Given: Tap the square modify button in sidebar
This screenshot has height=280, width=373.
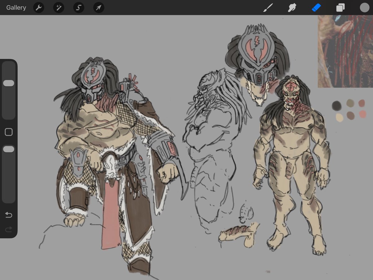Looking at the screenshot, I should [9, 132].
